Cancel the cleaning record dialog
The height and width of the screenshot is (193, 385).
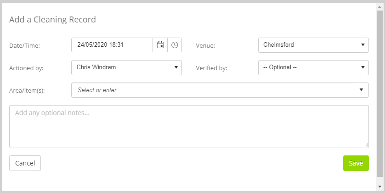pos(25,163)
